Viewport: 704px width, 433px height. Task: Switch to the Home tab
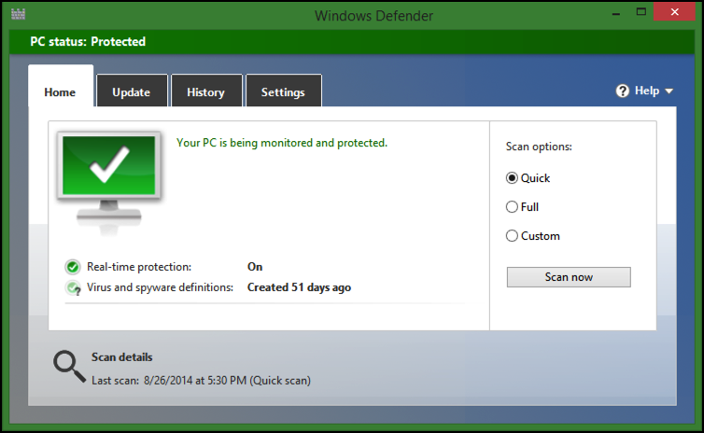[x=60, y=87]
